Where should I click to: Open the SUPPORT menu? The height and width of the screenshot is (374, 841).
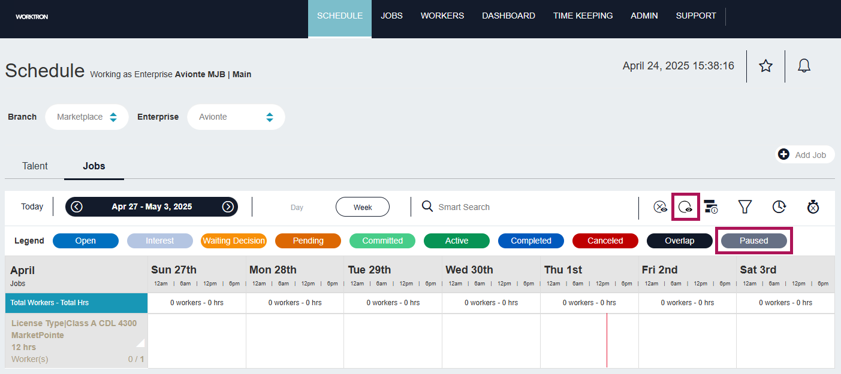tap(696, 16)
